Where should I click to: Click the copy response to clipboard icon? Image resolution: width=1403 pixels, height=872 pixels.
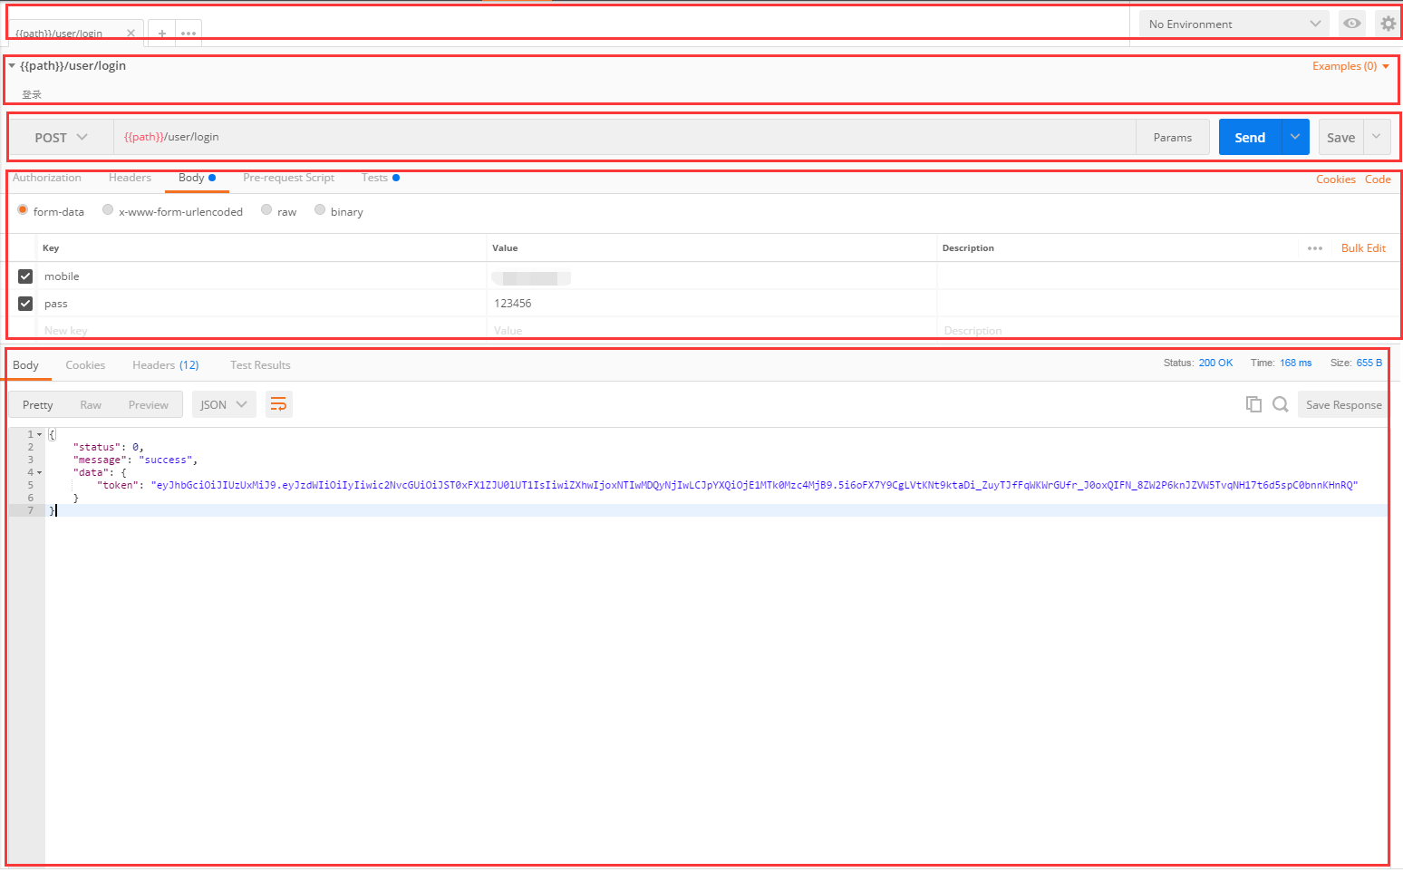pos(1253,404)
